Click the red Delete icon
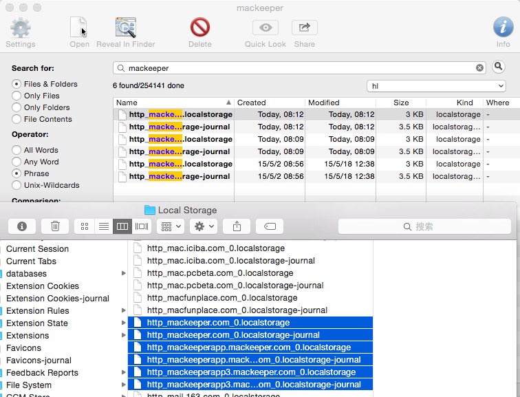 (200, 28)
